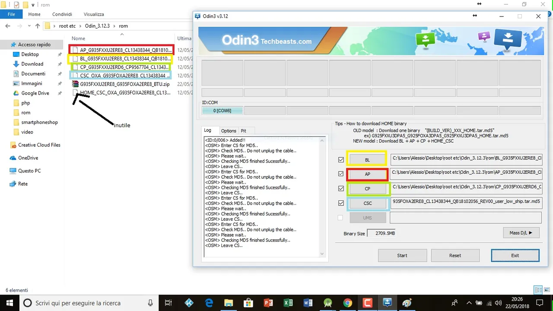The width and height of the screenshot is (553, 311).
Task: Select the CP_G935FXXU2ERD6 file
Action: click(x=122, y=67)
